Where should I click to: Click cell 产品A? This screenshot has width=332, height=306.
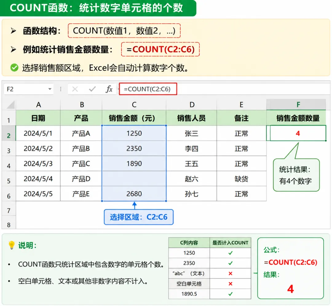pyautogui.click(x=81, y=133)
